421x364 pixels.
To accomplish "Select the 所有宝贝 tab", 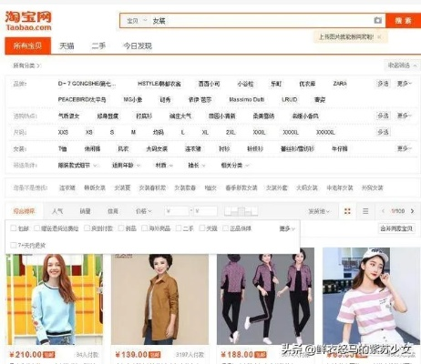I will tap(27, 45).
